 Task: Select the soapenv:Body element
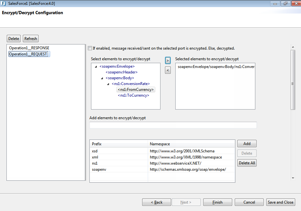point(120,78)
